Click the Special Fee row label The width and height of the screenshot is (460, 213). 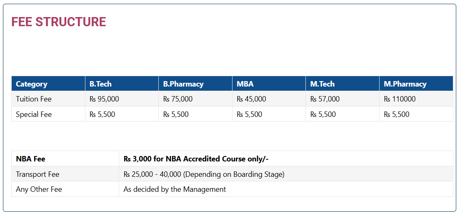coord(34,114)
